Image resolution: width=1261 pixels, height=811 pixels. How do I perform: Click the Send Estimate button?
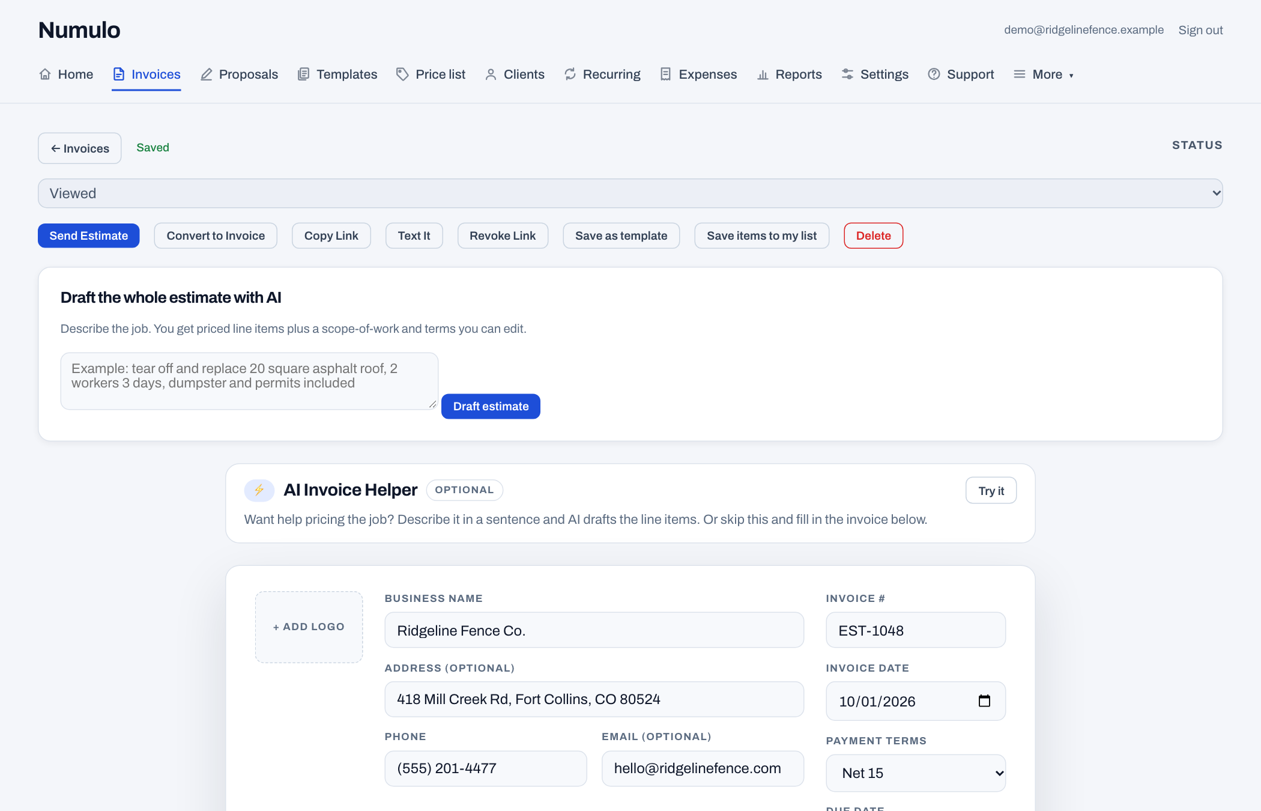89,235
